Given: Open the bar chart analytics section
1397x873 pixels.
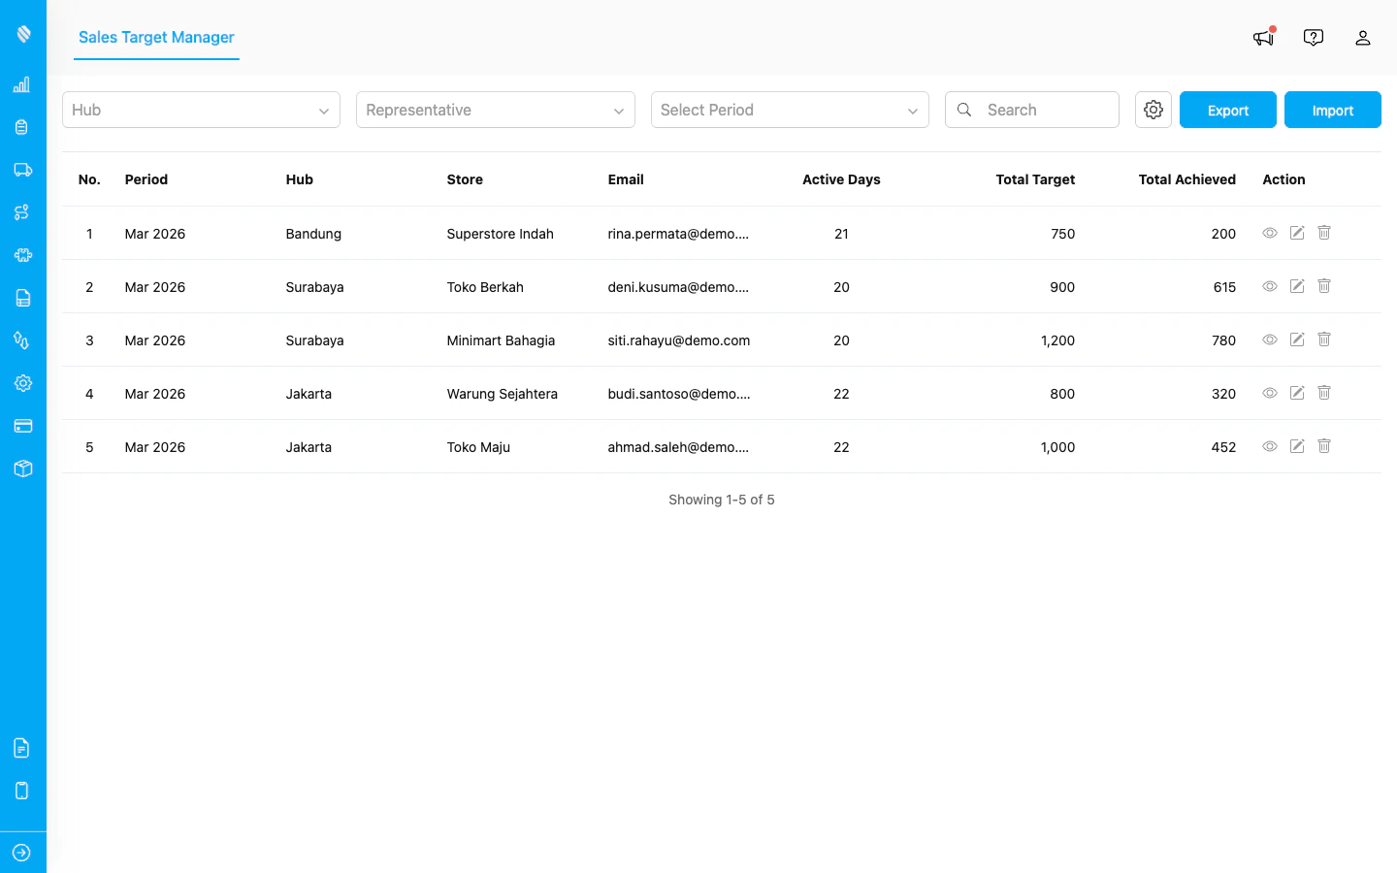Looking at the screenshot, I should click(22, 84).
